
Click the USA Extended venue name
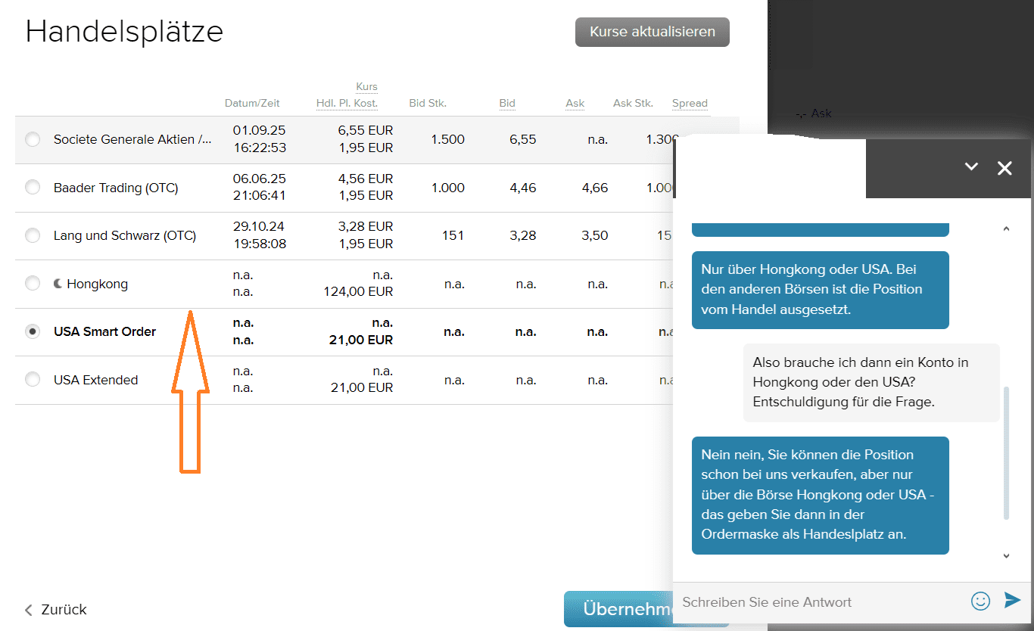point(95,380)
